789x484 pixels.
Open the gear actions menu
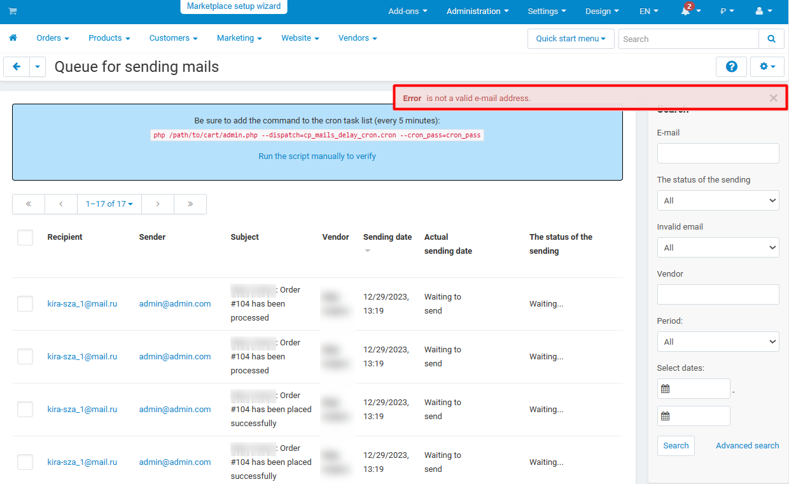(x=768, y=67)
